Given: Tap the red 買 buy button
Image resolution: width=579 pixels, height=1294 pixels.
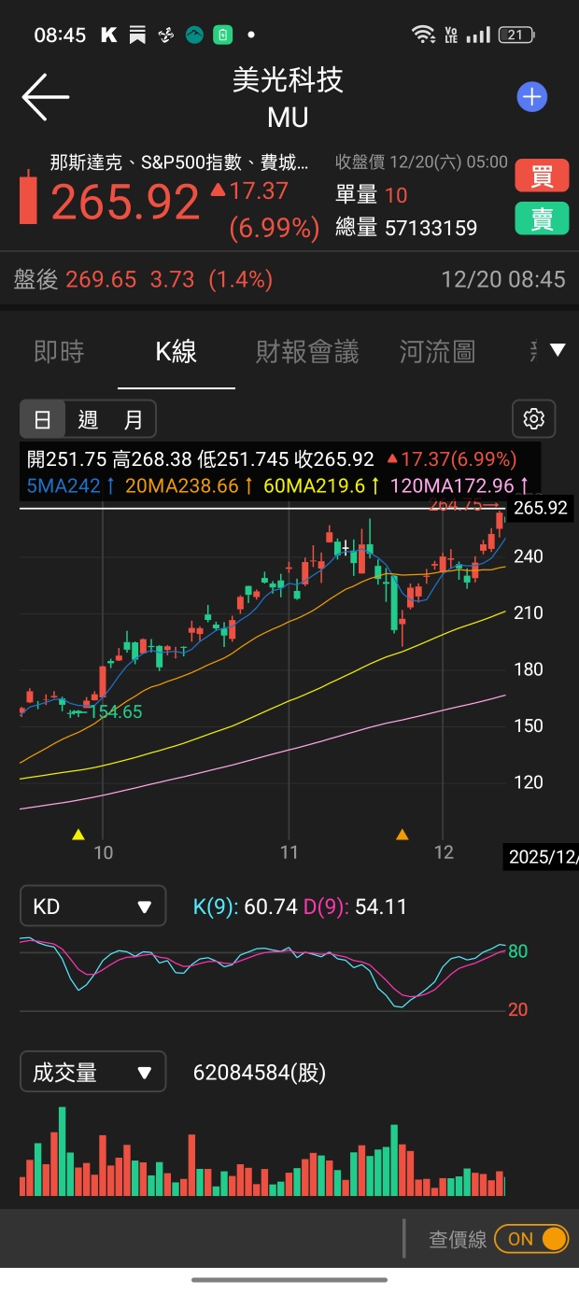Looking at the screenshot, I should pyautogui.click(x=542, y=176).
